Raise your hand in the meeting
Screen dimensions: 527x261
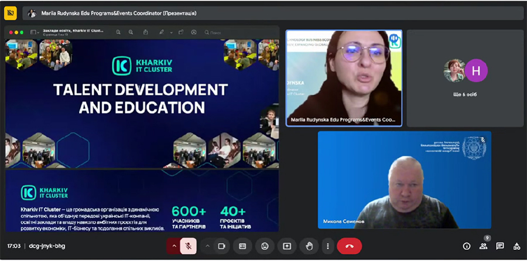pos(309,246)
